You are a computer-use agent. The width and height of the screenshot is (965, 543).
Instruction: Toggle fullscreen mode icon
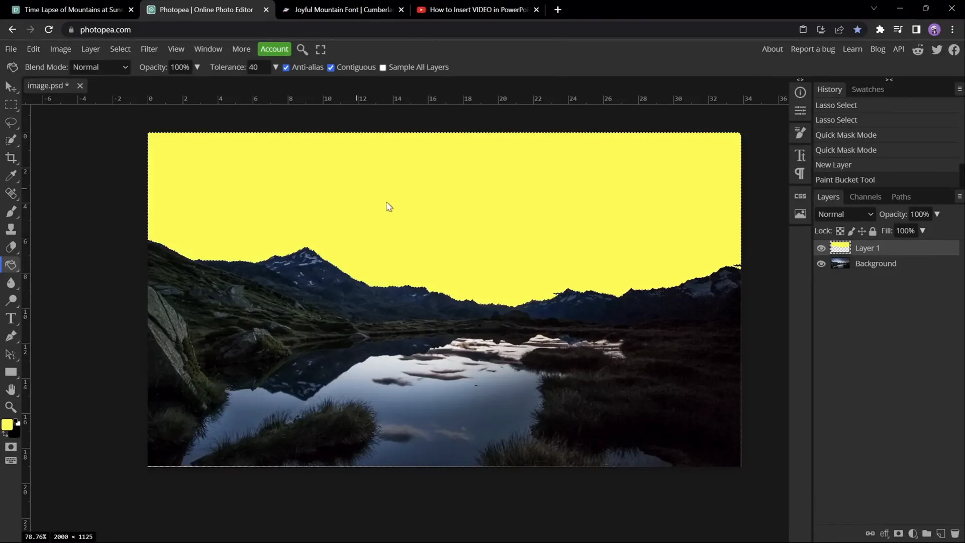coord(321,49)
